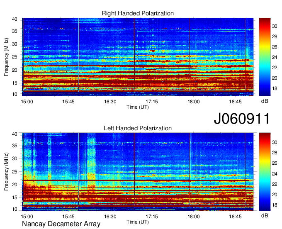
Task: Click the 20 dB value on Right Handed color bar
Action: click(x=275, y=78)
